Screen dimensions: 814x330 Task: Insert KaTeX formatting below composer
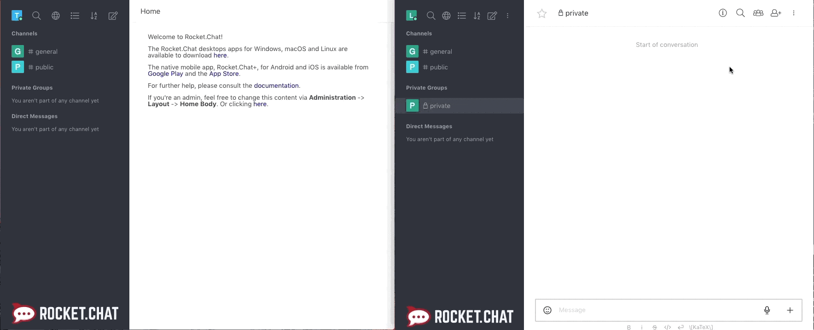701,327
